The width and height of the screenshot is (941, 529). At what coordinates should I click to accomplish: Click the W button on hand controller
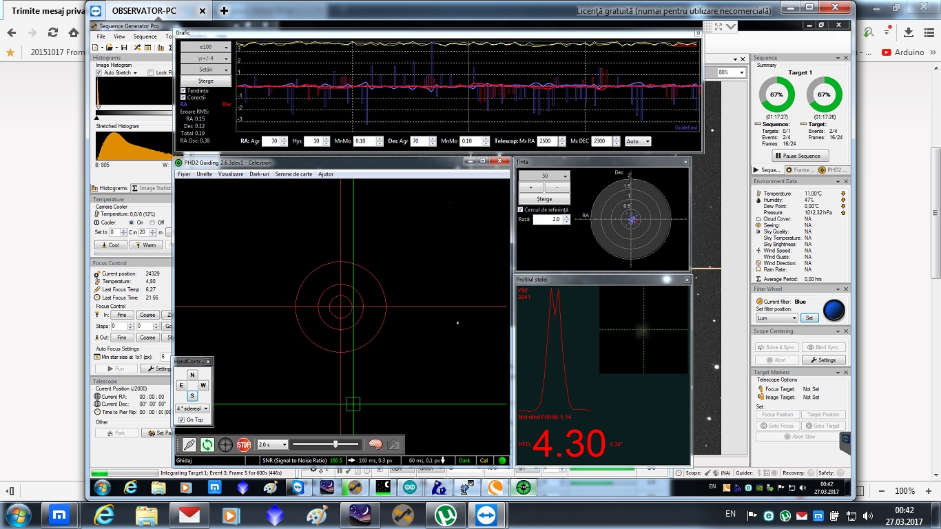click(x=203, y=386)
